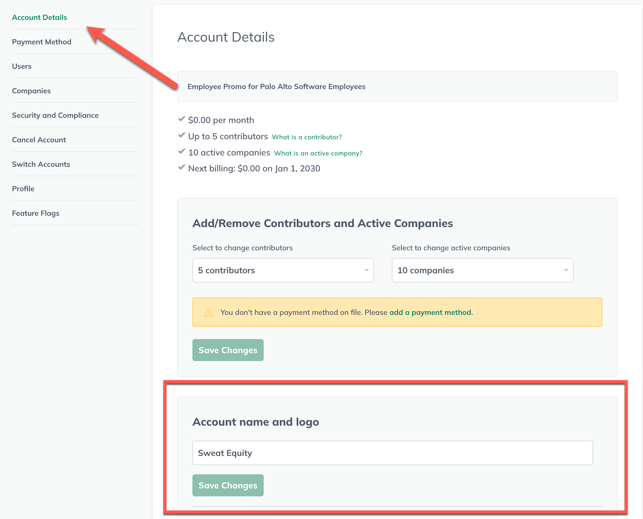
Task: Click Save Changes under account name
Action: tap(228, 485)
